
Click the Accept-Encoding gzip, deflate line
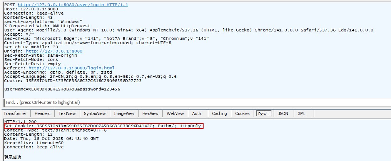[58, 72]
